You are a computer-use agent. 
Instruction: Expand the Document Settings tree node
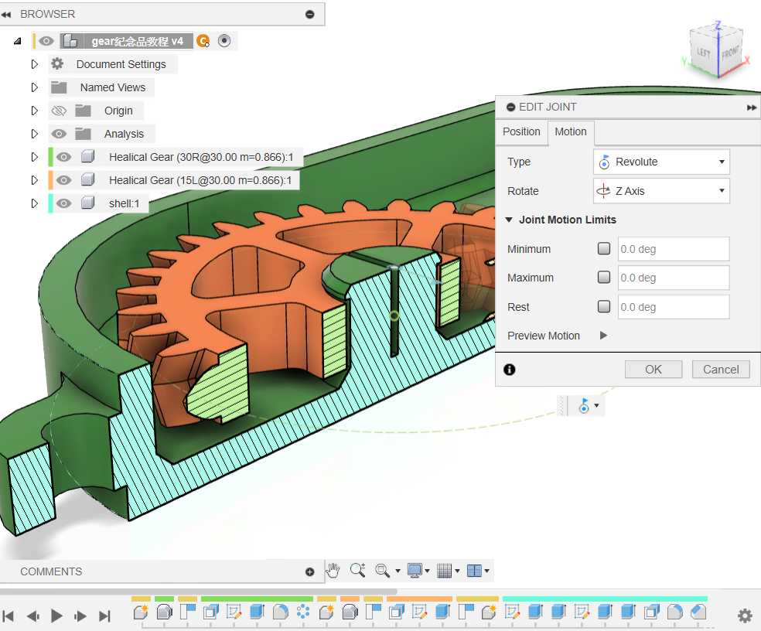point(34,64)
